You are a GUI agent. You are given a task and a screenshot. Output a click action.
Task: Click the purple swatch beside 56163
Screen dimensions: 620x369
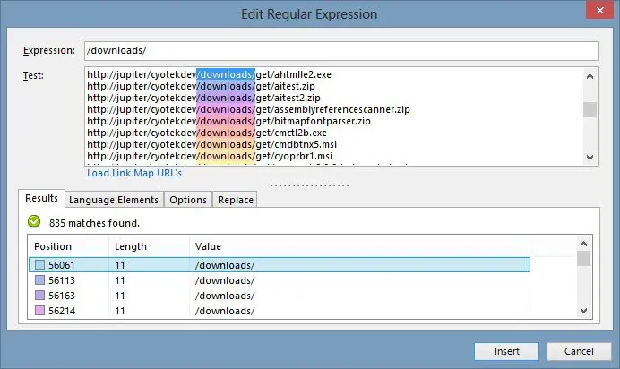40,296
